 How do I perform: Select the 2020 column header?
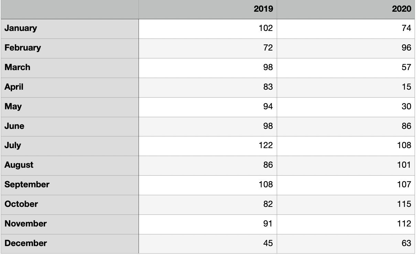pos(346,9)
